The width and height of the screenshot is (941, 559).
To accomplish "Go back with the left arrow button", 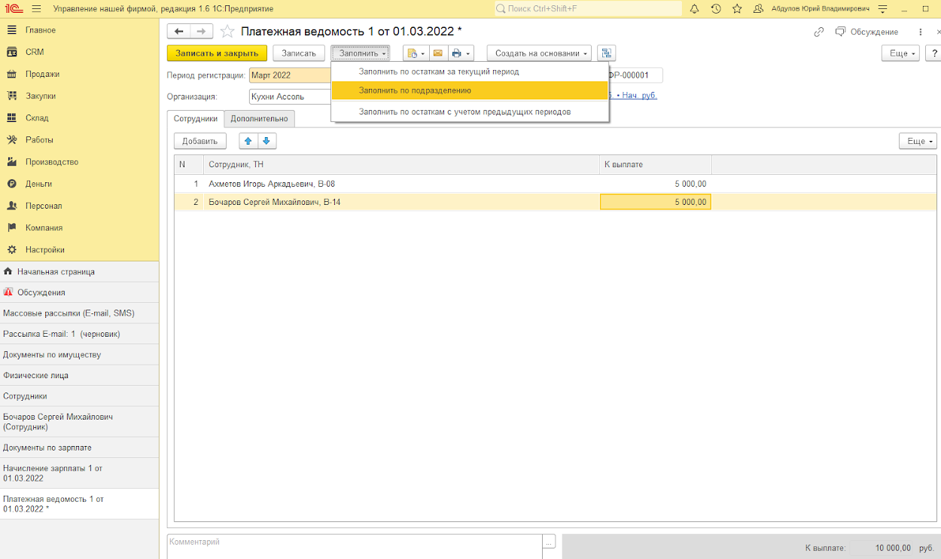I will 179,32.
